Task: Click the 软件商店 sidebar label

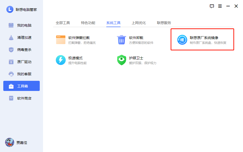Action: point(24,98)
